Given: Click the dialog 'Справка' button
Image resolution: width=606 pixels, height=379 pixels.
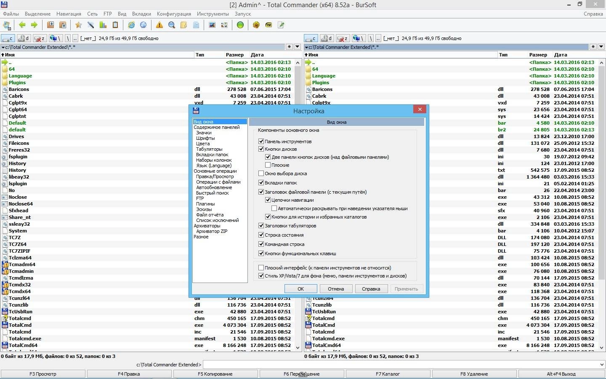Looking at the screenshot, I should (x=371, y=289).
